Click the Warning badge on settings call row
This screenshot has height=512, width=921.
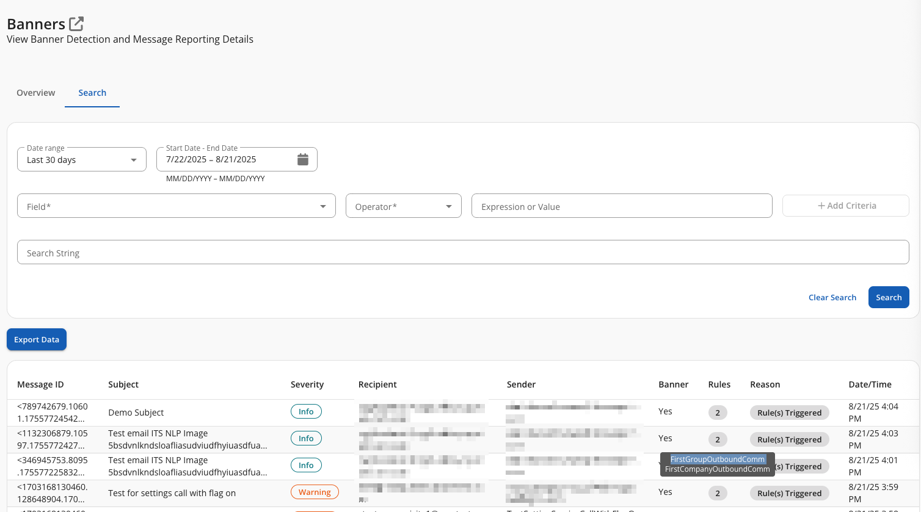coord(315,492)
